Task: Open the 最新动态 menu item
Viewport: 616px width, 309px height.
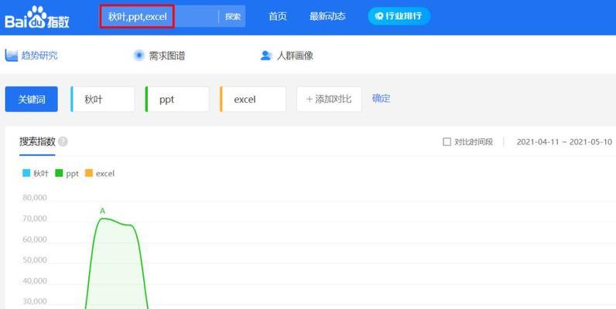Action: point(327,16)
